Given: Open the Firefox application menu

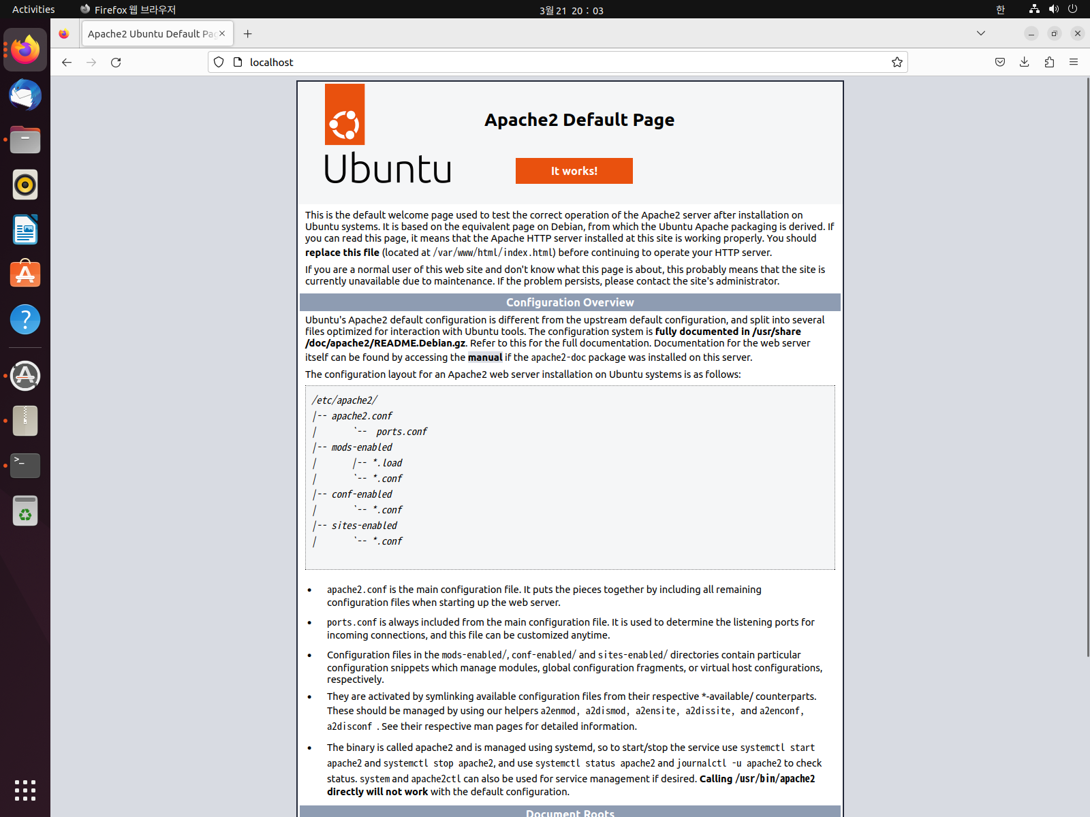Looking at the screenshot, I should 1074,62.
